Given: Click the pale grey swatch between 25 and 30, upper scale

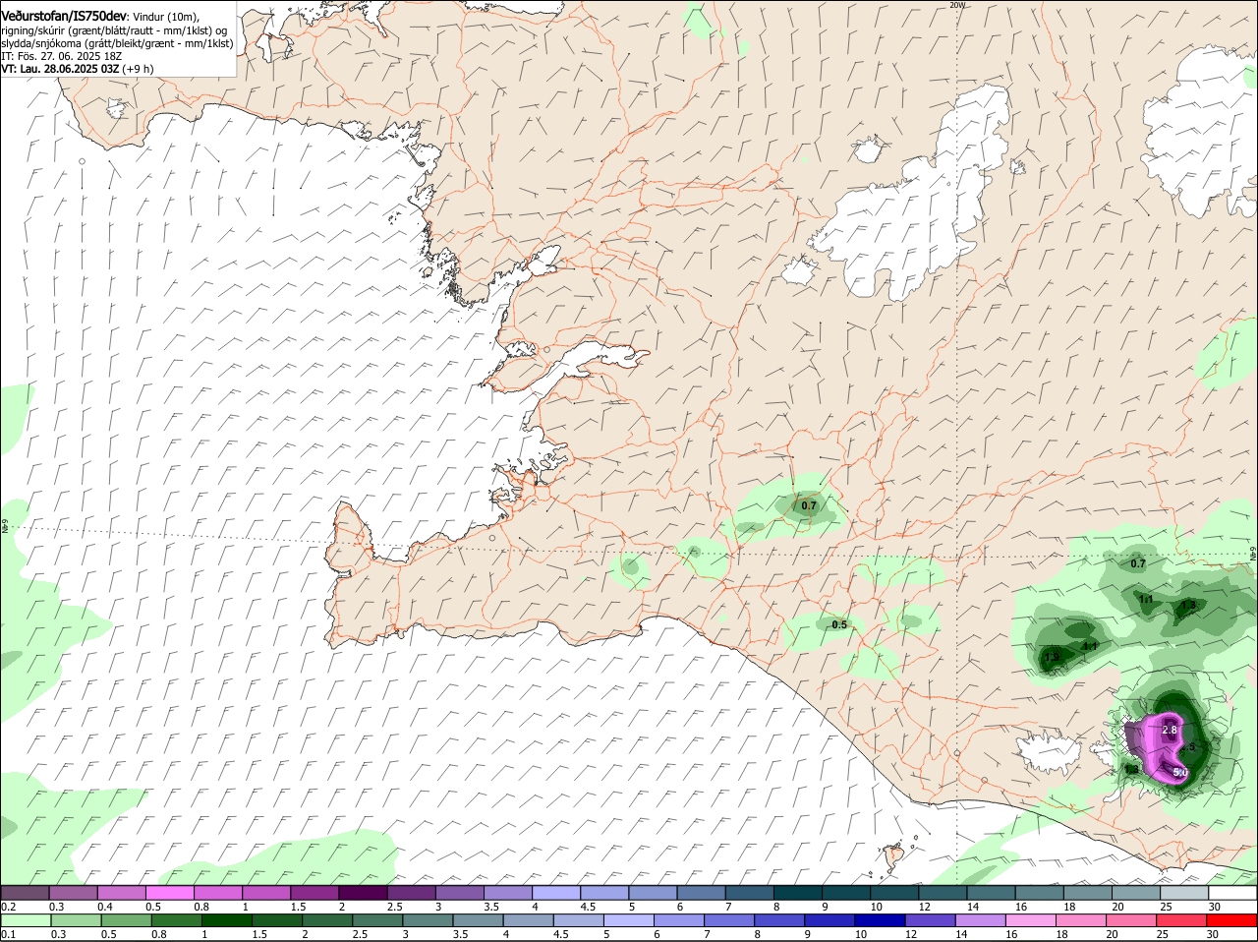Looking at the screenshot, I should 1185,893.
